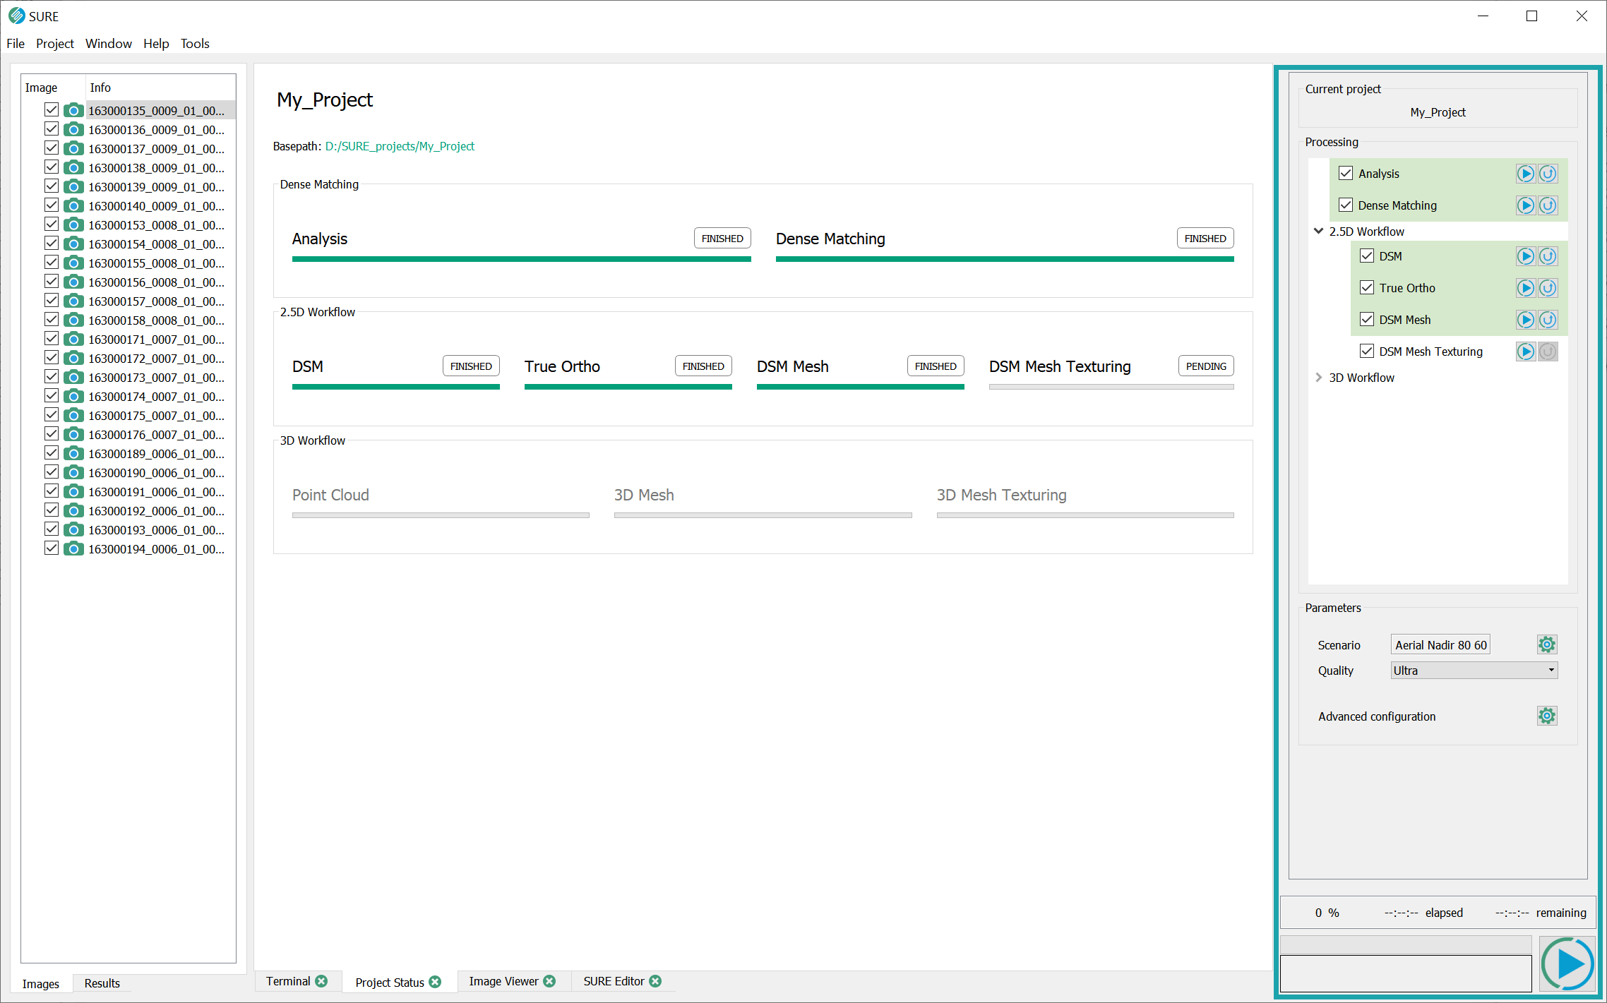Start processing with large play button
This screenshot has height=1003, width=1607.
[1567, 963]
